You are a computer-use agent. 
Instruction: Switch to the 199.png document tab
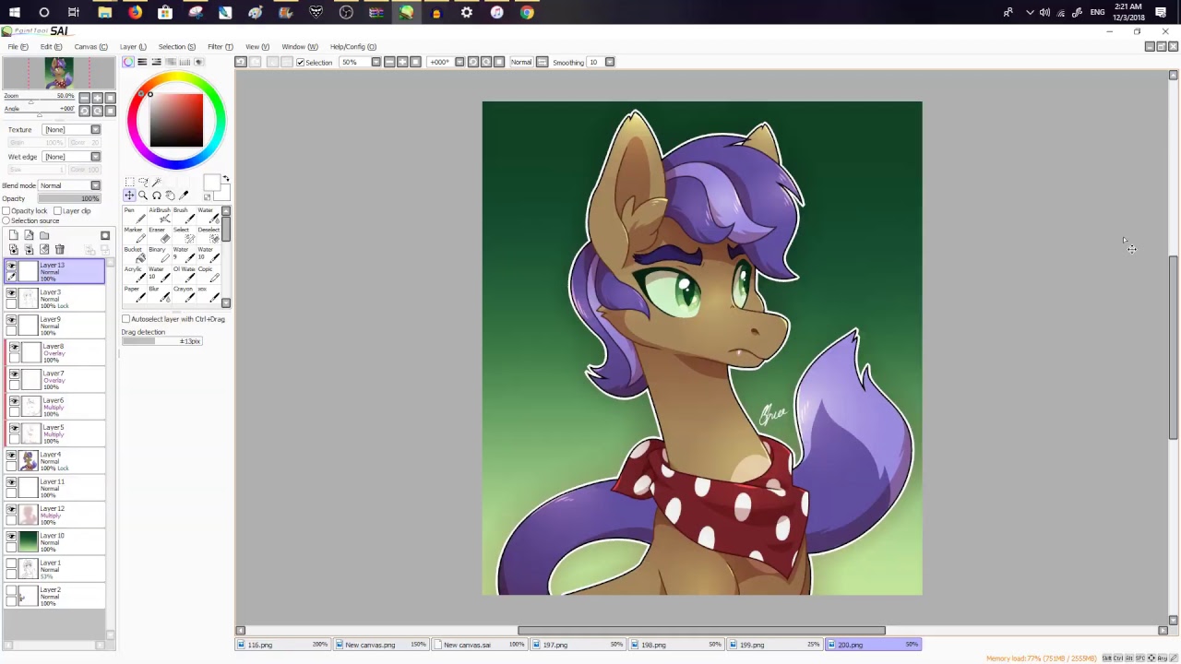tap(777, 645)
